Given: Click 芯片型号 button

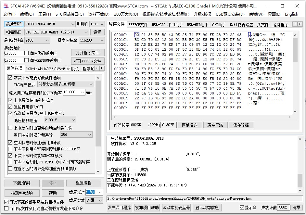Looking at the screenshot, I should tap(14, 24).
